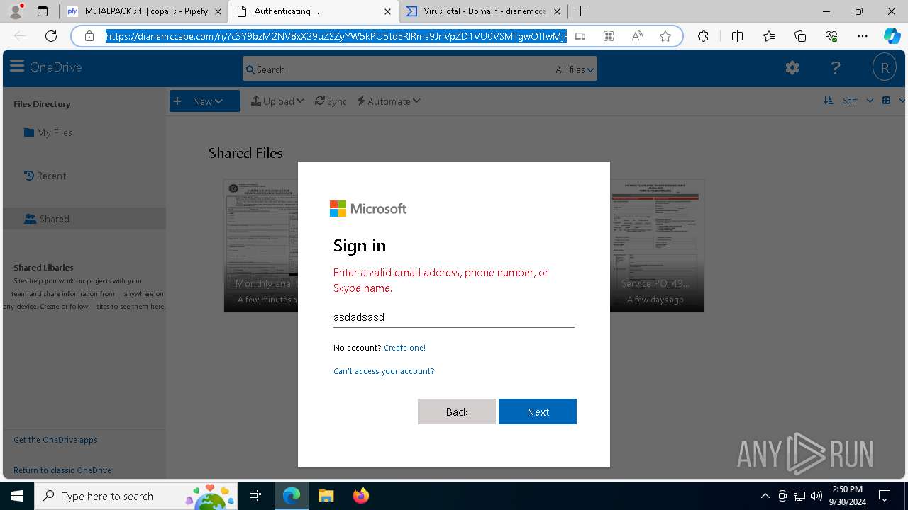Open the Edge profile icon
This screenshot has width=908, height=510.
pos(16,11)
